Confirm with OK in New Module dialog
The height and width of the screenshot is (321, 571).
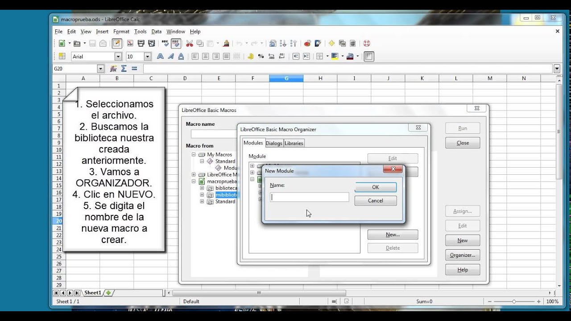point(376,187)
